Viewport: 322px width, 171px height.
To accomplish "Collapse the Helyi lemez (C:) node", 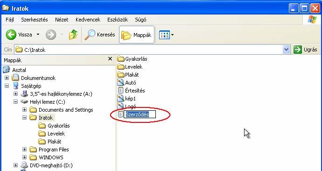I will pyautogui.click(x=15, y=102).
